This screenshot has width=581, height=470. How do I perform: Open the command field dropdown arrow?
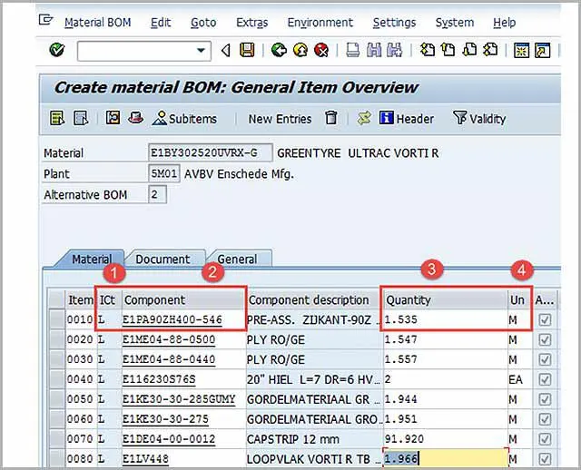(x=201, y=51)
